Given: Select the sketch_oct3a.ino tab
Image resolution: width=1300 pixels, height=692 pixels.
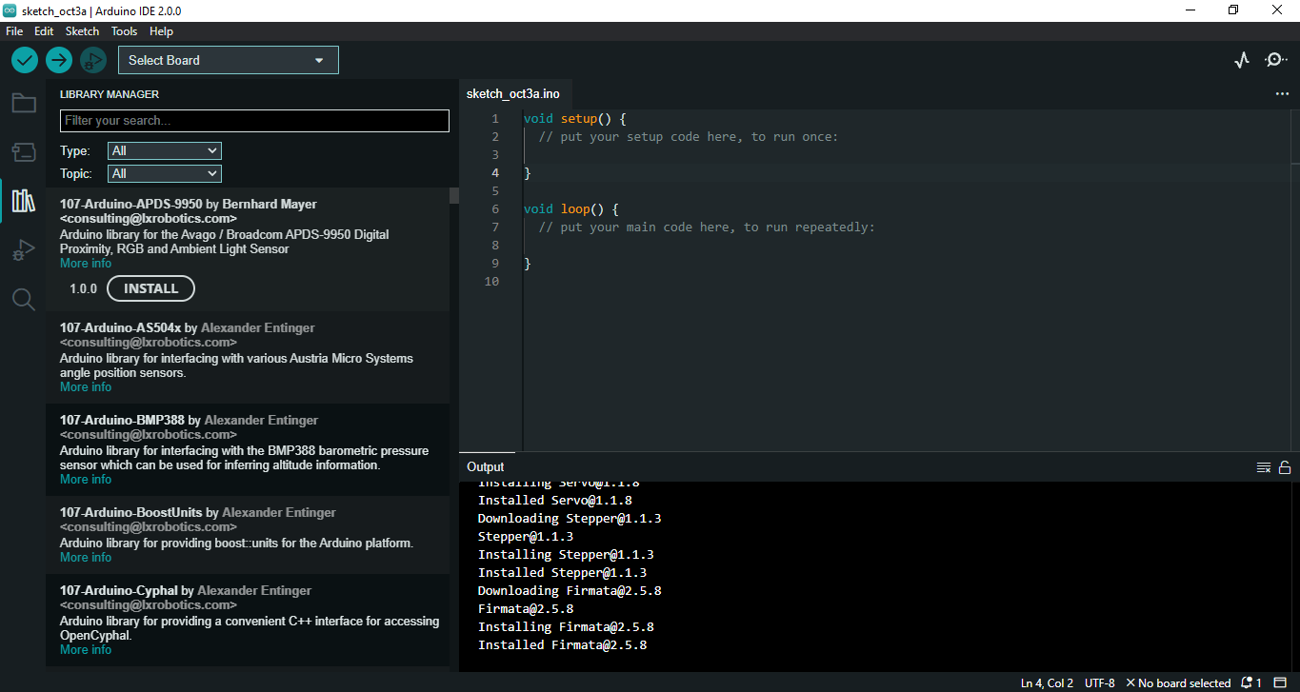Looking at the screenshot, I should [x=513, y=93].
